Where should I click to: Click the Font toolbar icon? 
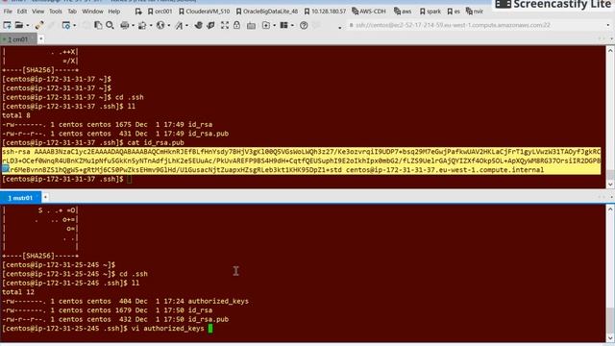[x=179, y=25]
